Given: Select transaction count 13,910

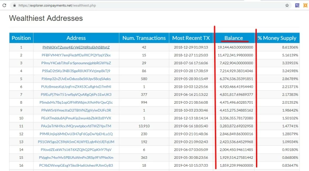Looking at the screenshot, I should pyautogui.click(x=144, y=126).
